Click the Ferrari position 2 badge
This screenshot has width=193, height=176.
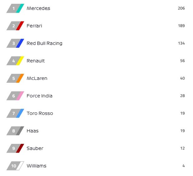15,26
